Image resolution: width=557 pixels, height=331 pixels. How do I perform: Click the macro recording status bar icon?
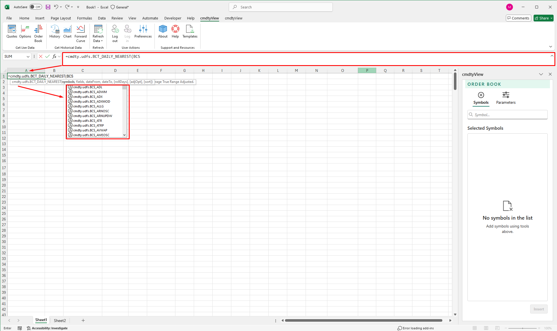(20, 328)
